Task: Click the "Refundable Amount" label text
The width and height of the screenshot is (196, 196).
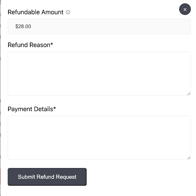Action: [36, 12]
